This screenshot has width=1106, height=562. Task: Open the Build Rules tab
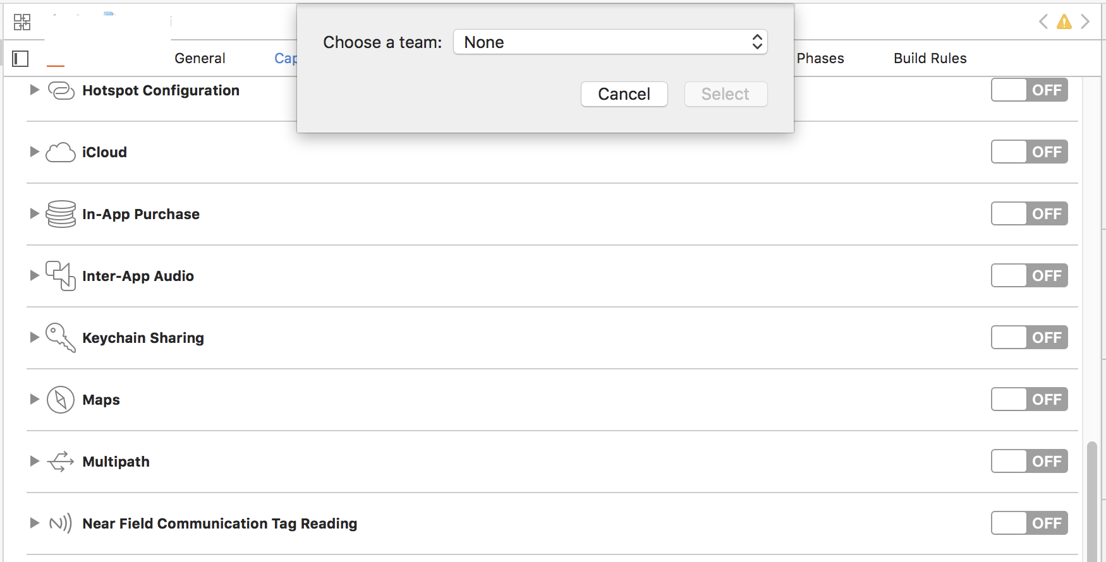[930, 58]
